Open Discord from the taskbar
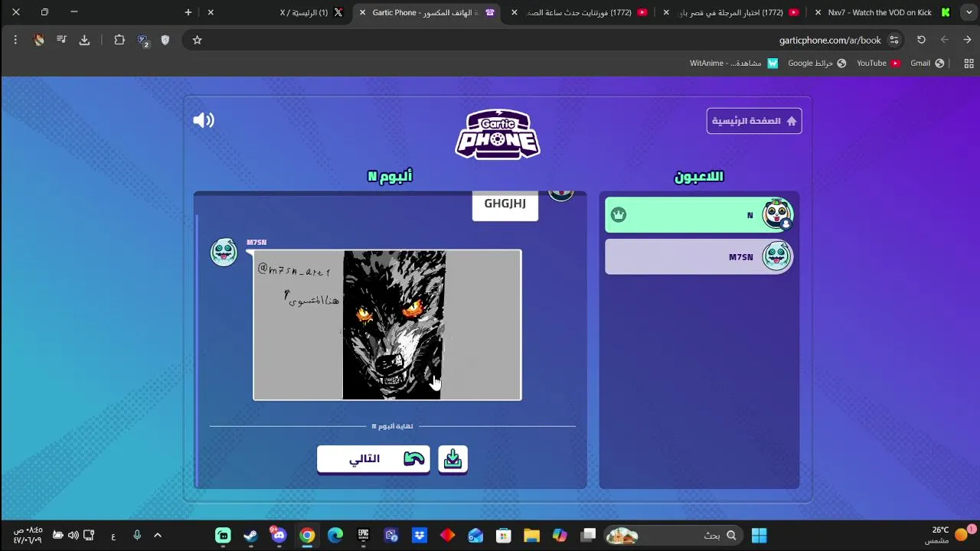980x551 pixels. (x=279, y=535)
